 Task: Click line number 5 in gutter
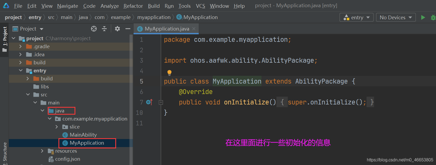(141, 81)
